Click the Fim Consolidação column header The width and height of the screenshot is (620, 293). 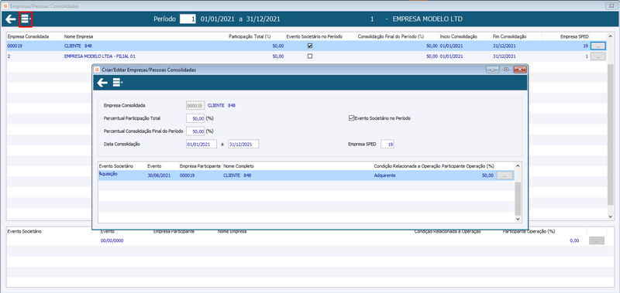(510, 36)
